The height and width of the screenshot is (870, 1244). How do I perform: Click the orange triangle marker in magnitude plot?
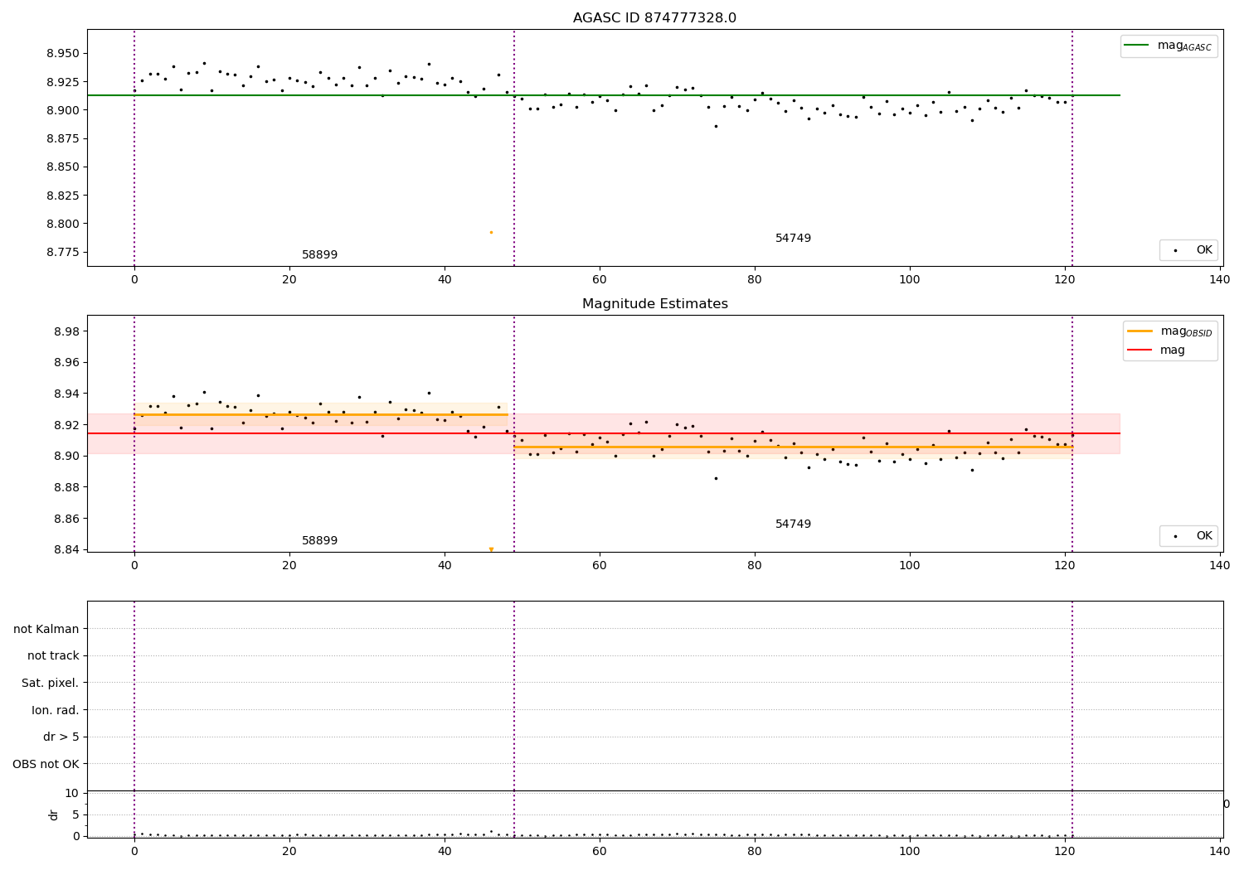point(491,549)
